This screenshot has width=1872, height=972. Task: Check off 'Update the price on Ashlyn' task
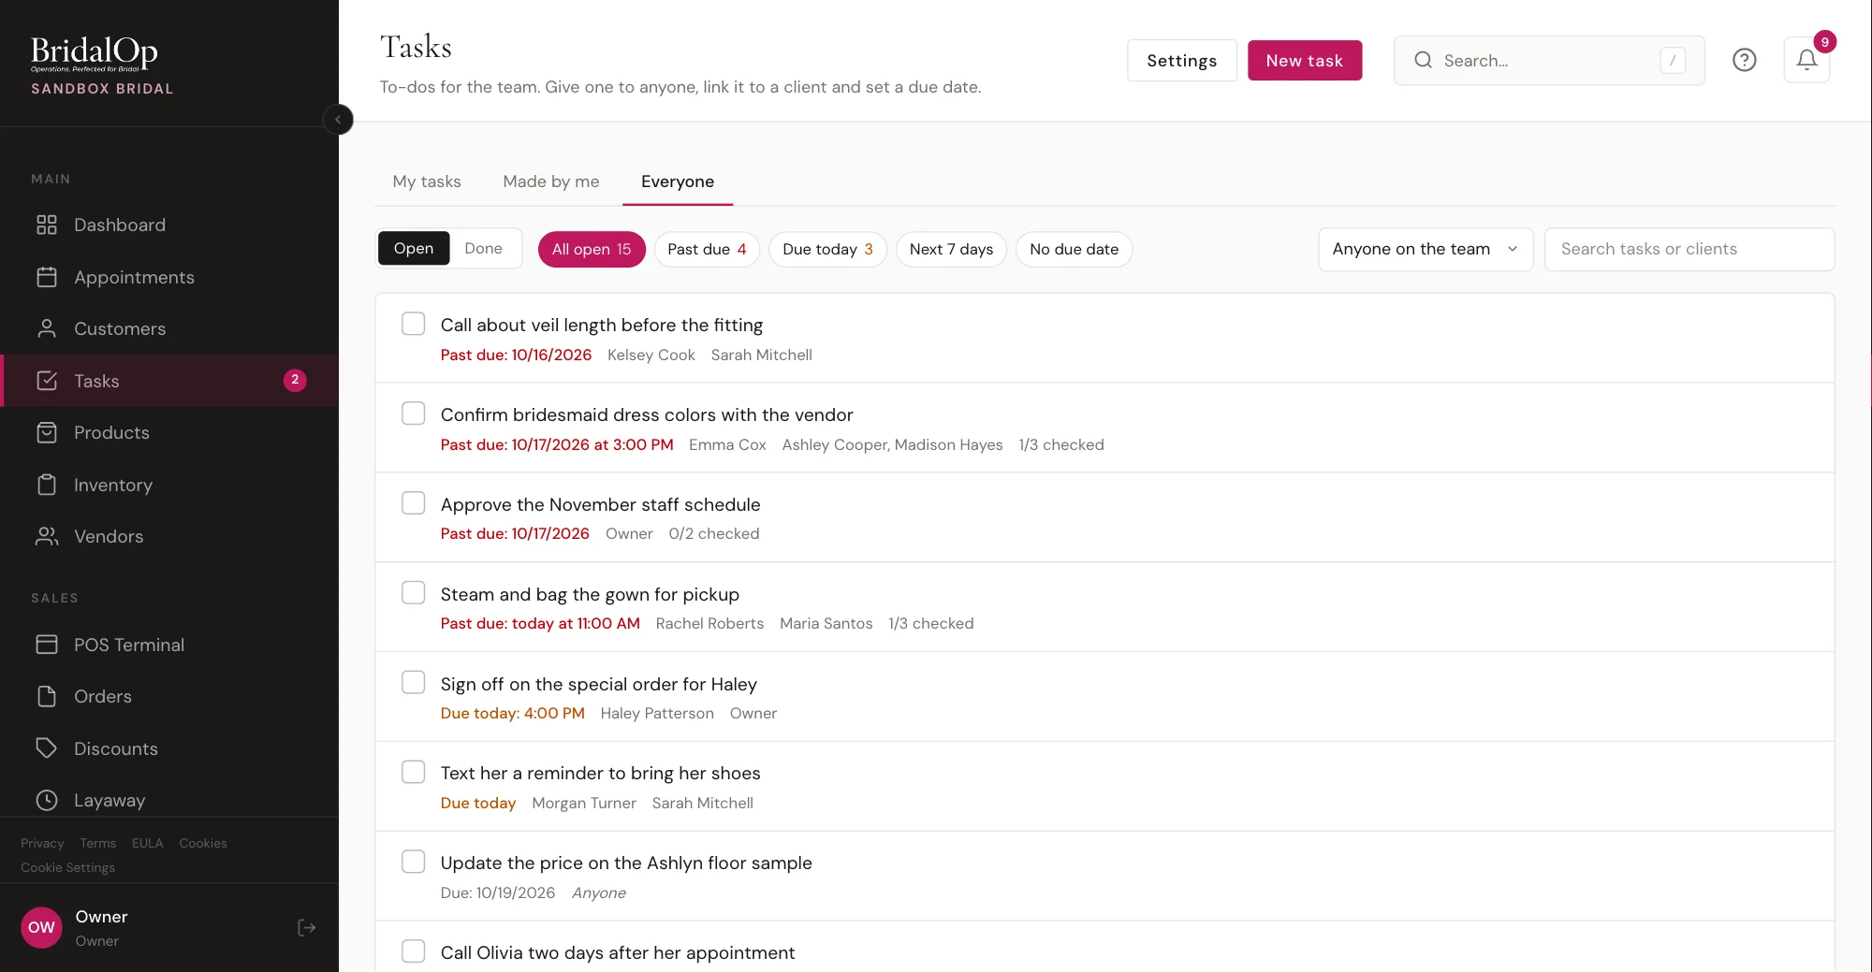pyautogui.click(x=413, y=862)
